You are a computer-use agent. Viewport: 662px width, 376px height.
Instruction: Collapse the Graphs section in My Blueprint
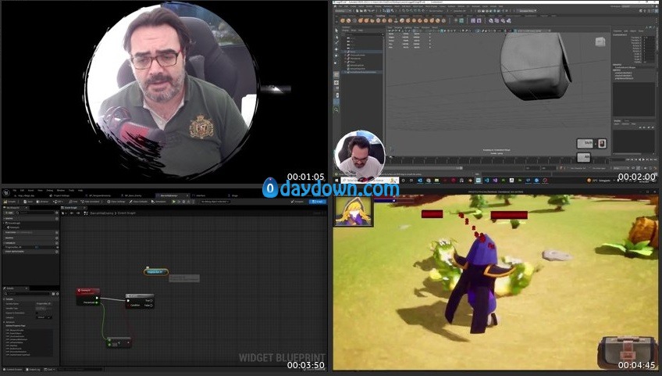pyautogui.click(x=4, y=219)
